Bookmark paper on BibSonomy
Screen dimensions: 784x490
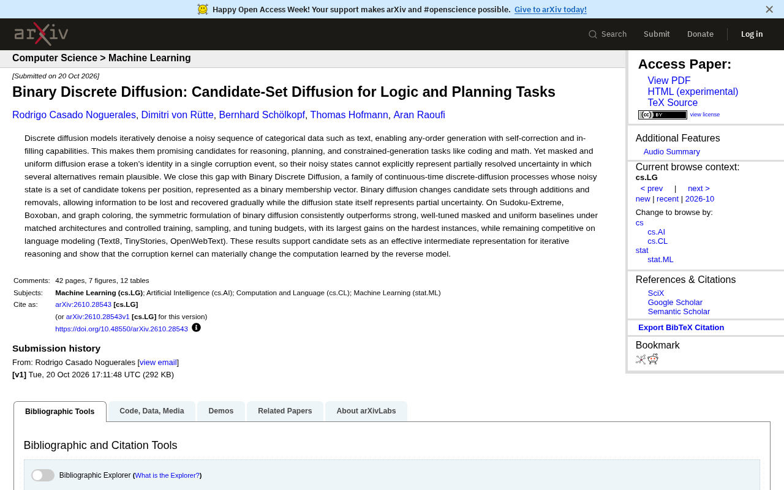[x=641, y=360]
